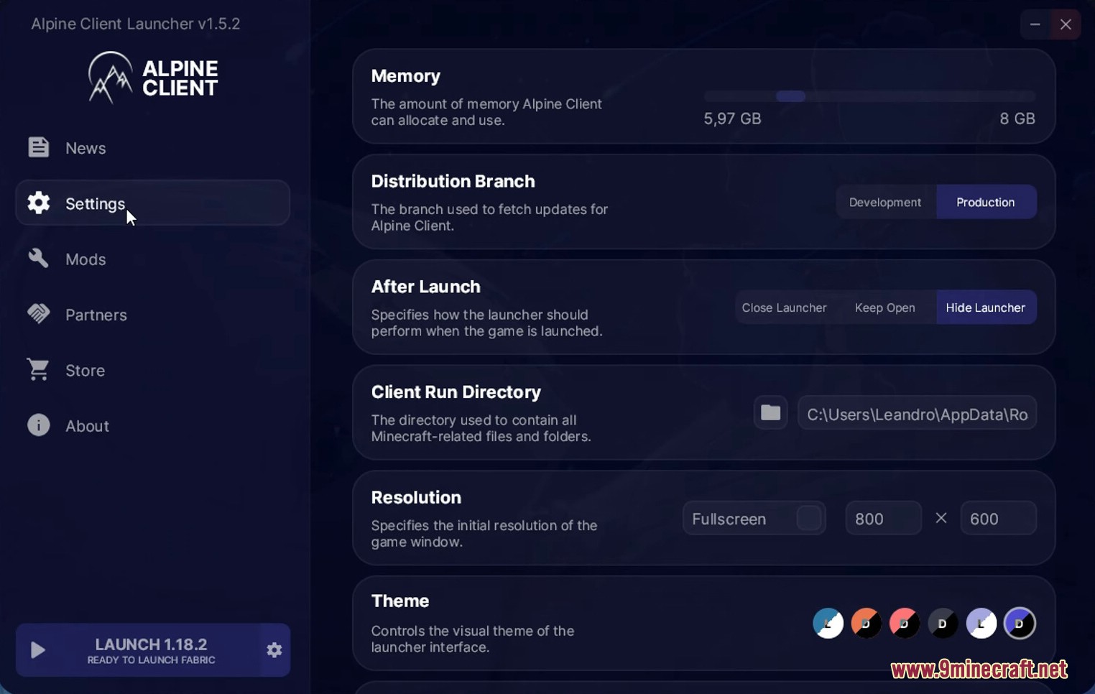1095x694 pixels.
Task: Click the 'Memory' heading
Action: pyautogui.click(x=405, y=76)
